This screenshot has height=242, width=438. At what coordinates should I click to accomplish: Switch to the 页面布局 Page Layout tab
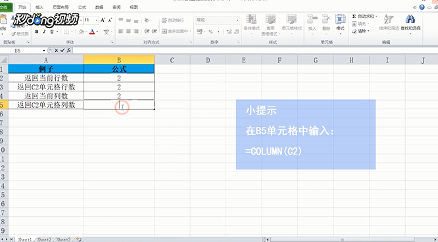(x=61, y=7)
